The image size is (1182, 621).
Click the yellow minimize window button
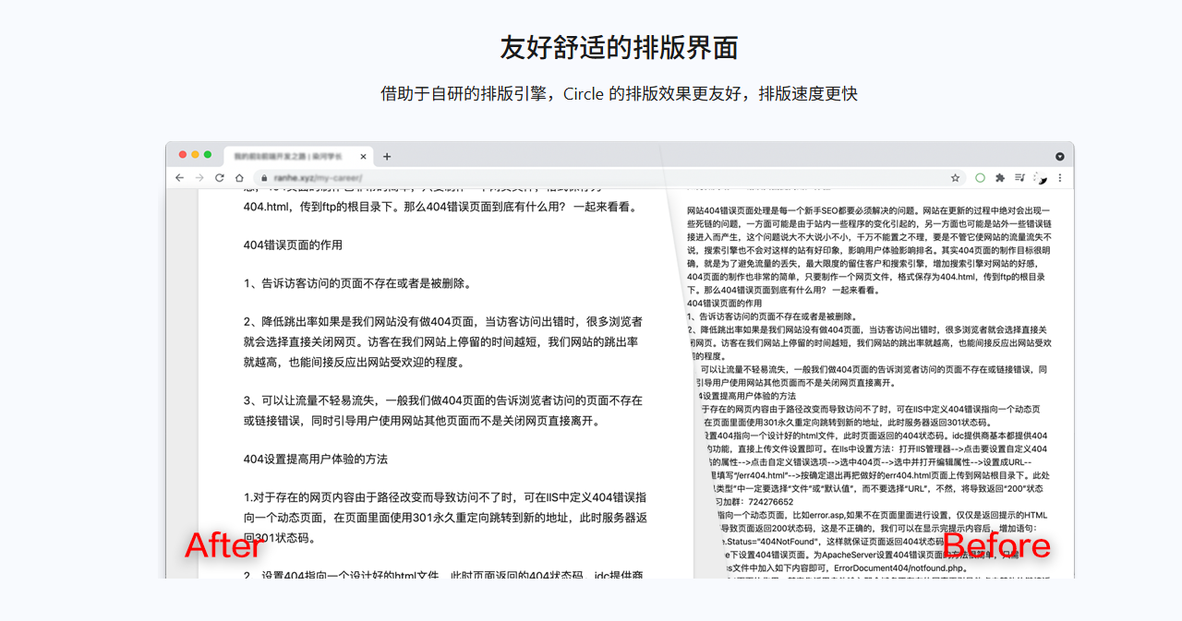click(195, 154)
